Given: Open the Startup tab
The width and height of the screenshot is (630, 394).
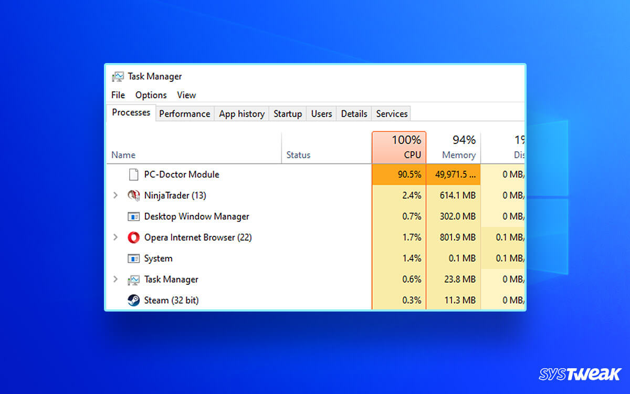Looking at the screenshot, I should (288, 113).
